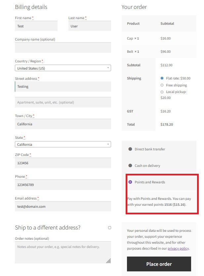204x276 pixels.
Task: Click the Apartment, suite, unit field
Action: click(x=63, y=102)
